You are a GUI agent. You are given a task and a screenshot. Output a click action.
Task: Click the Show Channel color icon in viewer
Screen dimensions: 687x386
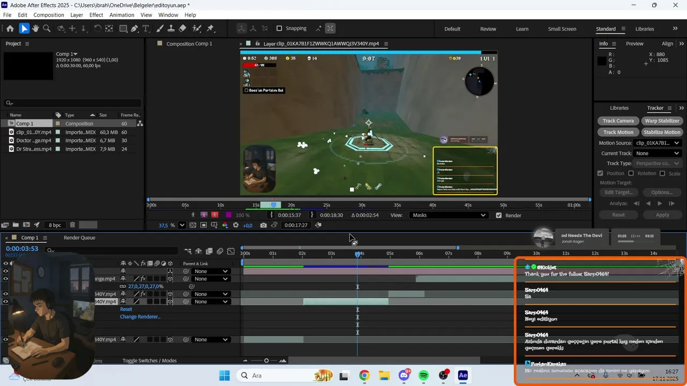(225, 225)
